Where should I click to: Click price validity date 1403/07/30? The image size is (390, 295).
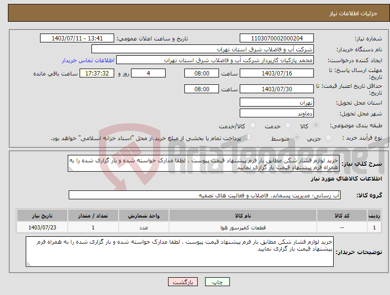[x=277, y=89]
